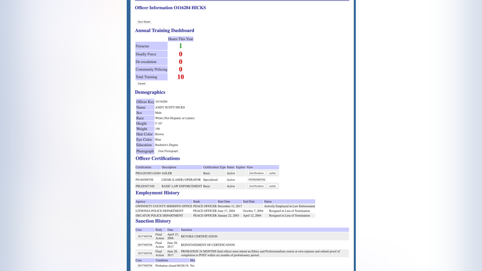Click the Annual Training Dashboard heading

click(164, 31)
